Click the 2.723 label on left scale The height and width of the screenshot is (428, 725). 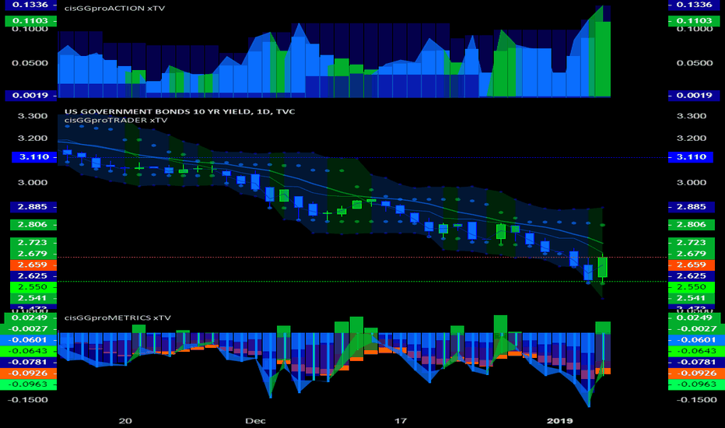tap(33, 243)
